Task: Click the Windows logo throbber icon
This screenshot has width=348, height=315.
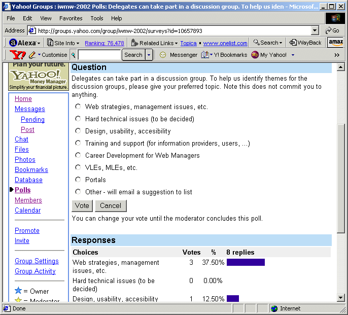Action: point(335,18)
